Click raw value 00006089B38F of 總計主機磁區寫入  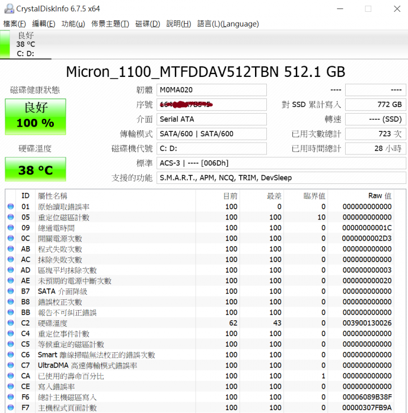367,397
